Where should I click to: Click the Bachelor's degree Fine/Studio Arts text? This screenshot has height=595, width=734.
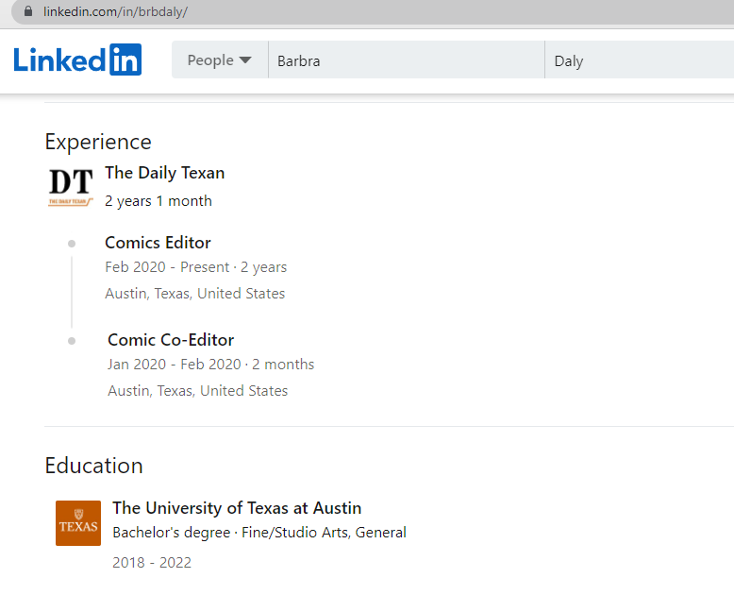point(259,533)
